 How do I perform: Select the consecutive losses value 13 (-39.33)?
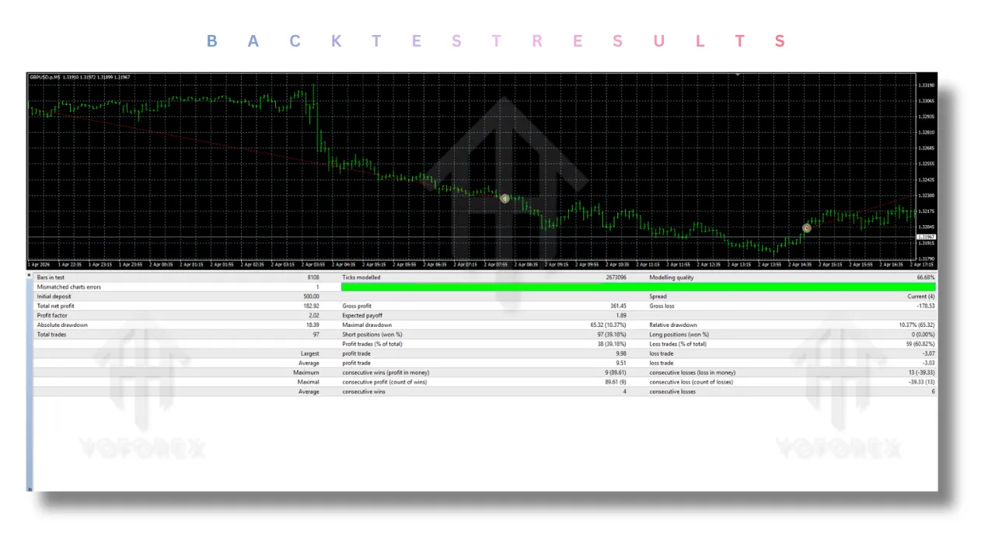pos(922,373)
